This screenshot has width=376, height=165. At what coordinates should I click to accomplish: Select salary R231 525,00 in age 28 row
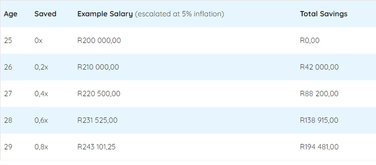pyautogui.click(x=97, y=120)
